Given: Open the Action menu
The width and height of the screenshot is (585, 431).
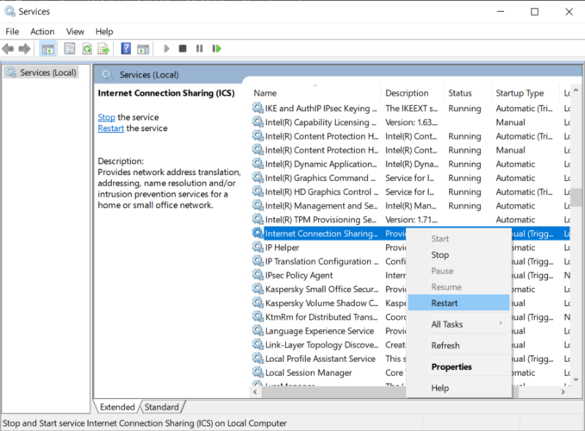Looking at the screenshot, I should [x=42, y=32].
